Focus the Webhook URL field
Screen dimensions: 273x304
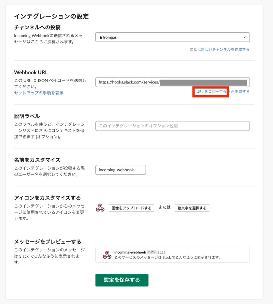(173, 82)
